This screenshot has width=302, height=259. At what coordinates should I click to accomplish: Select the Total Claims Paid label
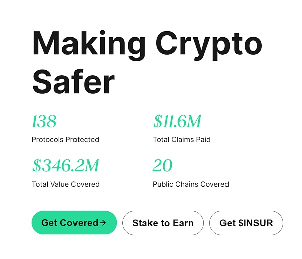182,139
